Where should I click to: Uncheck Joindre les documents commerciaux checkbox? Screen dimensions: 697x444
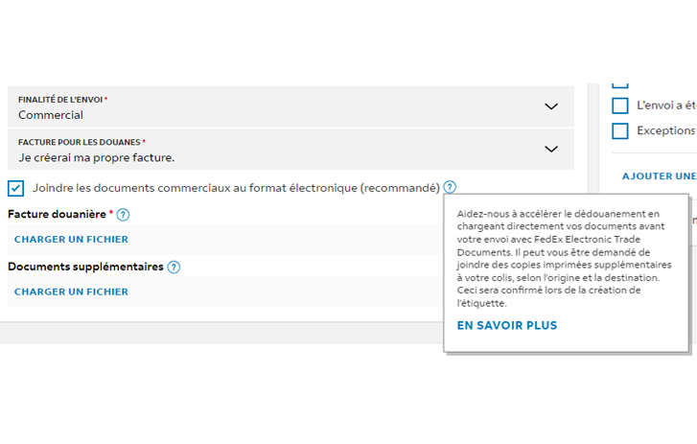[16, 188]
